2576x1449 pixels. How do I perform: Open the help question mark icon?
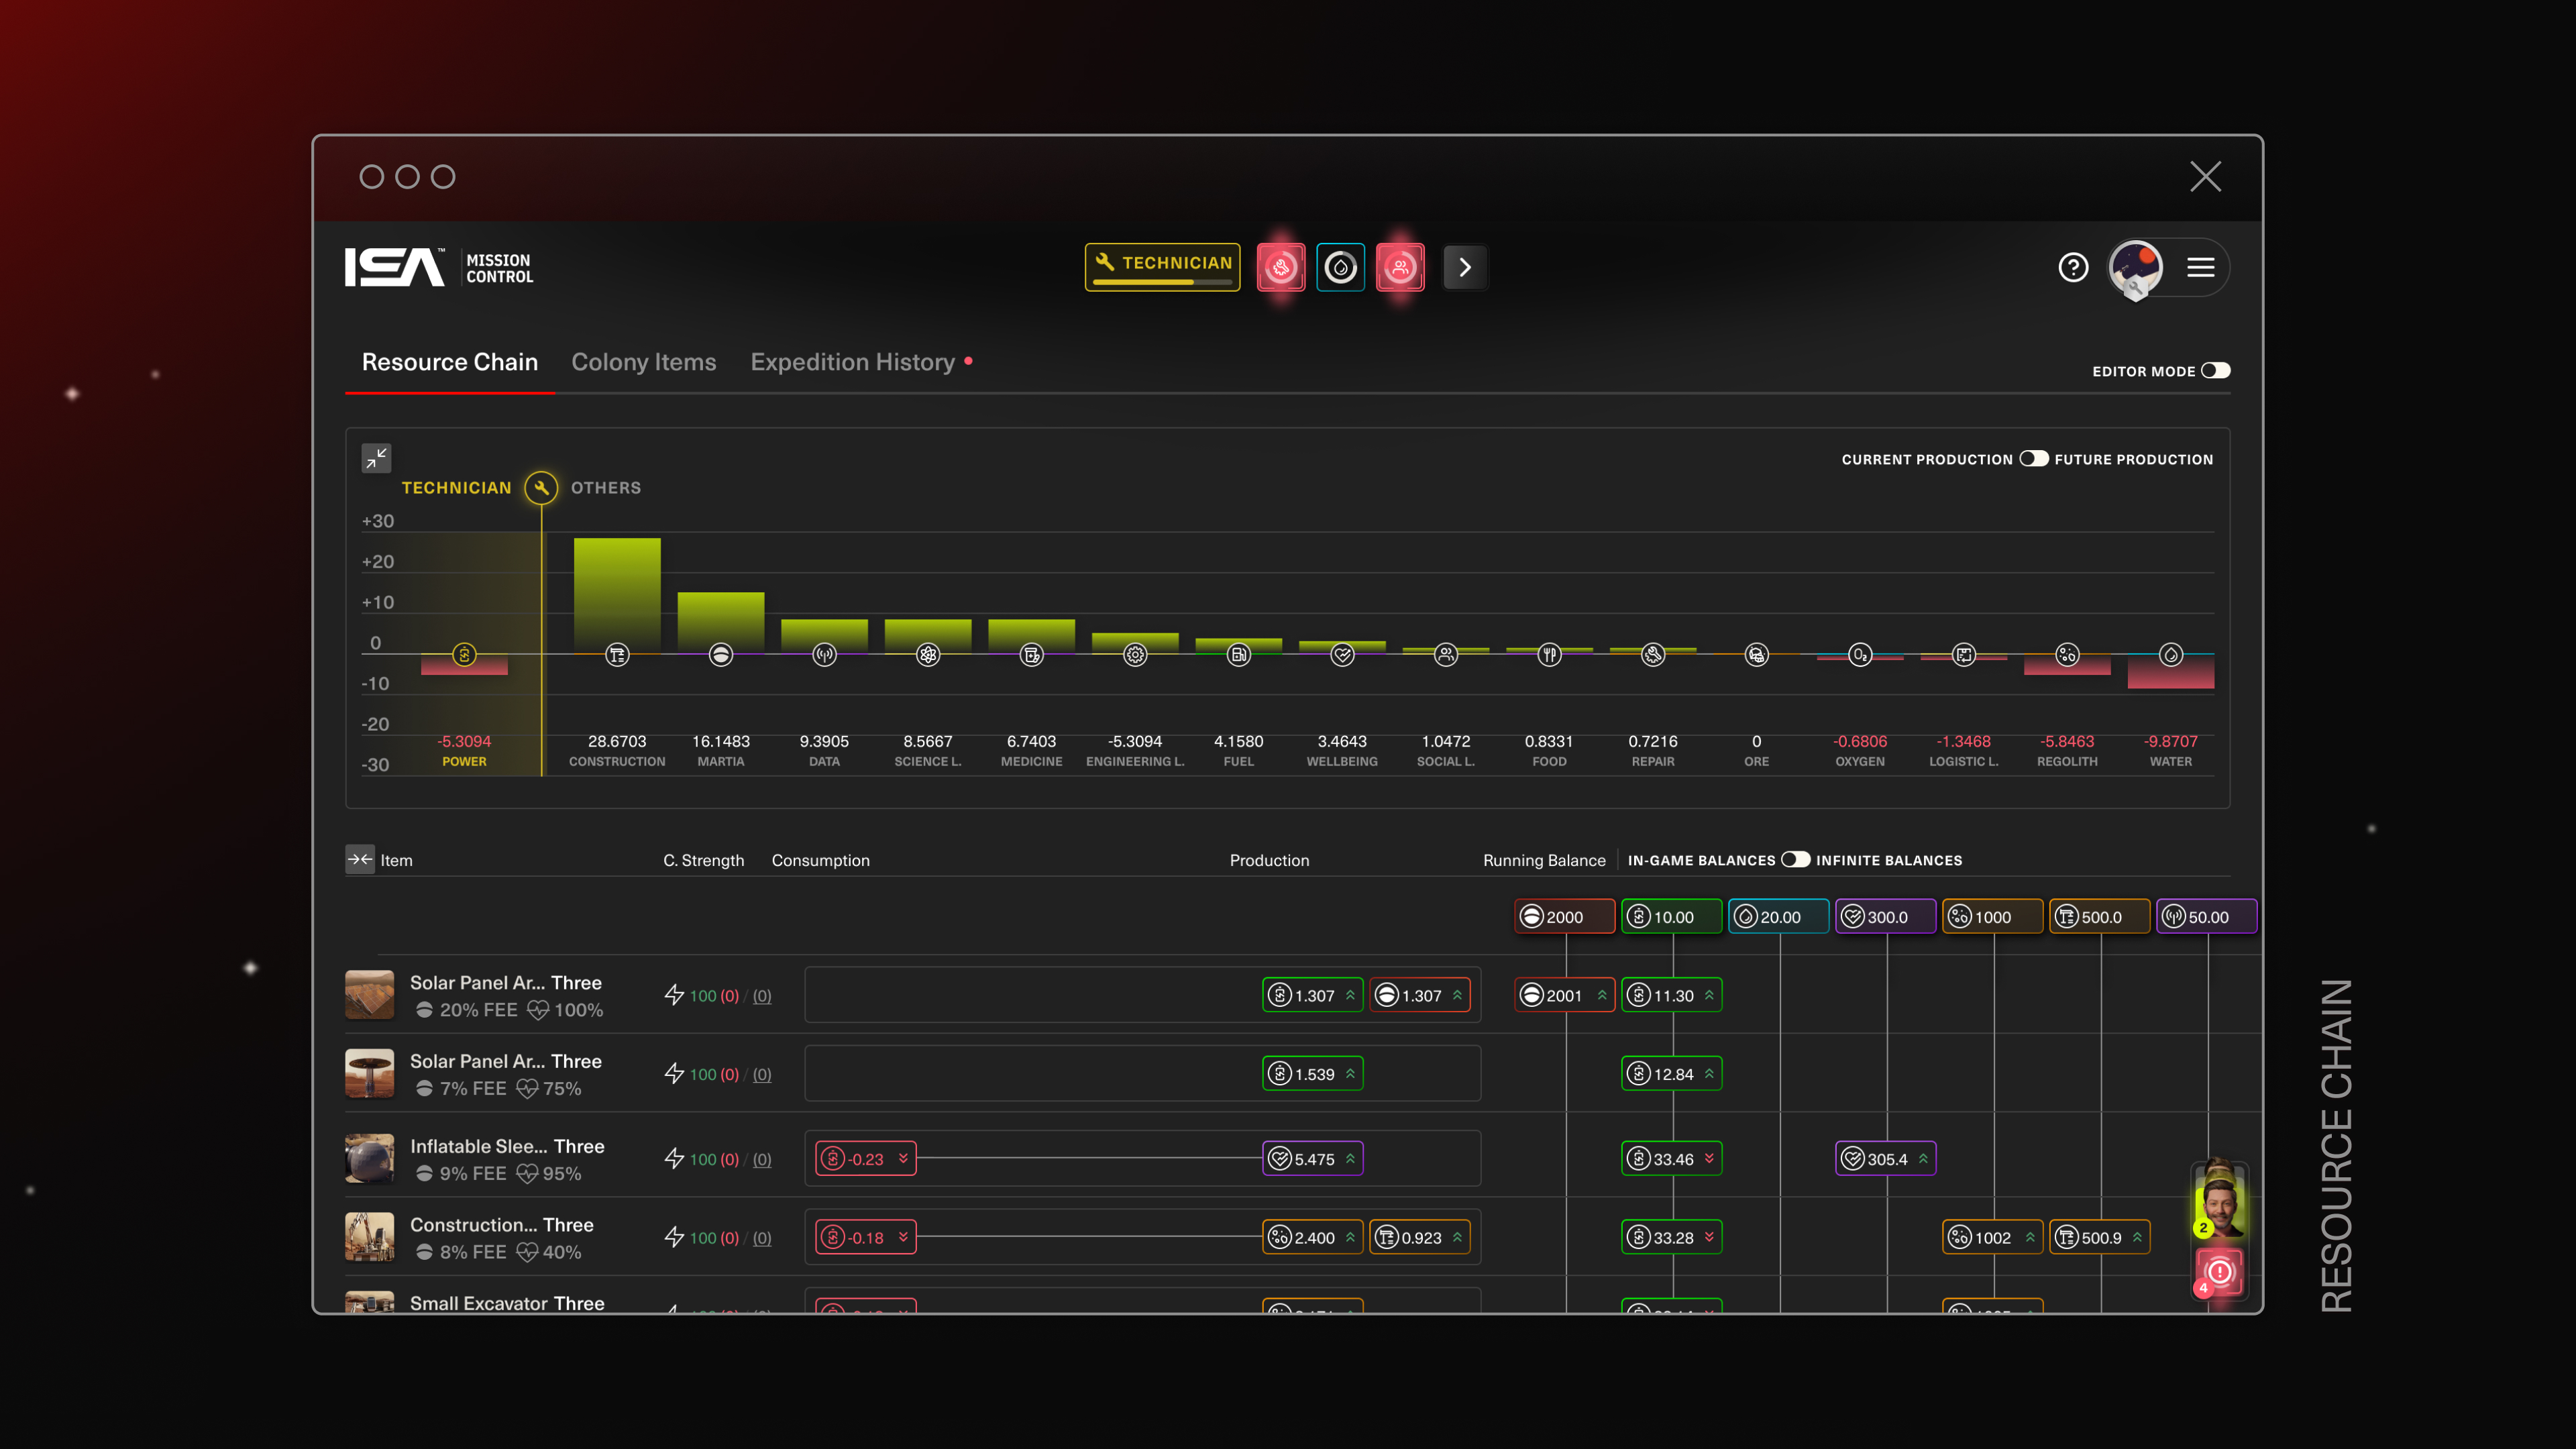(x=2073, y=268)
